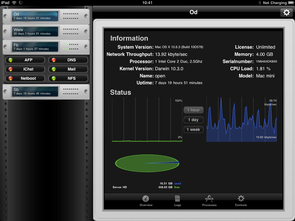
Task: Click the Server HD label
Action: (x=119, y=187)
